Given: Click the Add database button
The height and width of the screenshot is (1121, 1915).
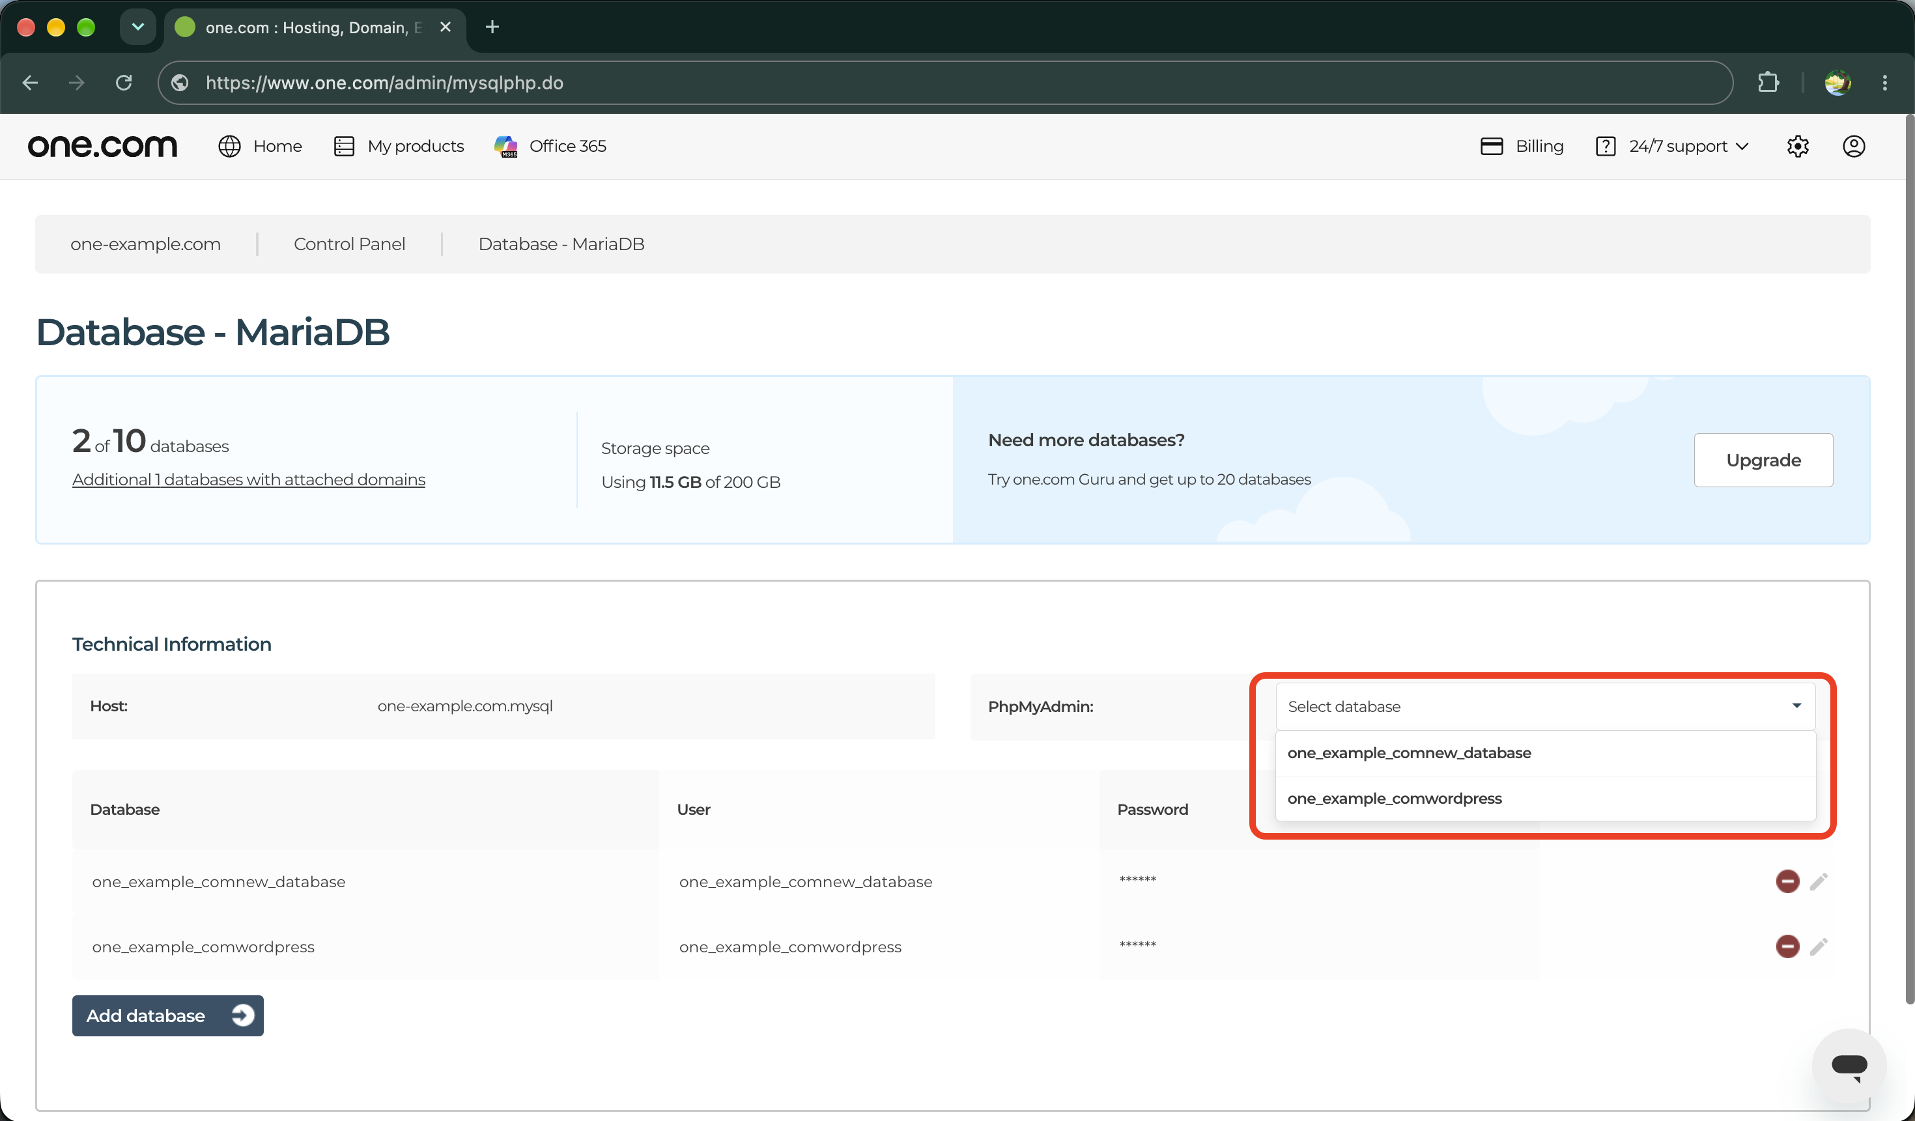Looking at the screenshot, I should pyautogui.click(x=168, y=1015).
